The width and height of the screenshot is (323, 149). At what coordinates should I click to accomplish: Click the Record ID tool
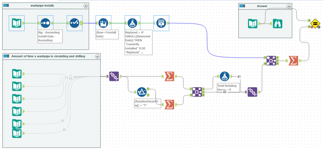(161, 23)
